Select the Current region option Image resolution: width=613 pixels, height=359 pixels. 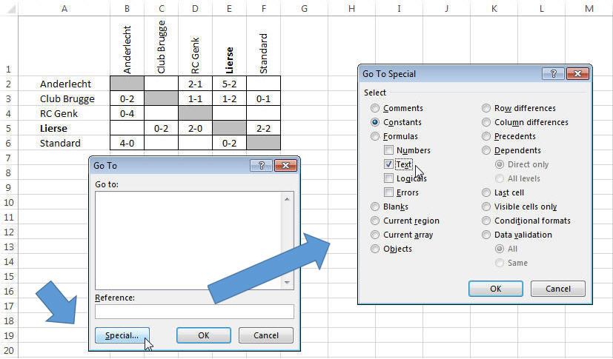pos(375,221)
